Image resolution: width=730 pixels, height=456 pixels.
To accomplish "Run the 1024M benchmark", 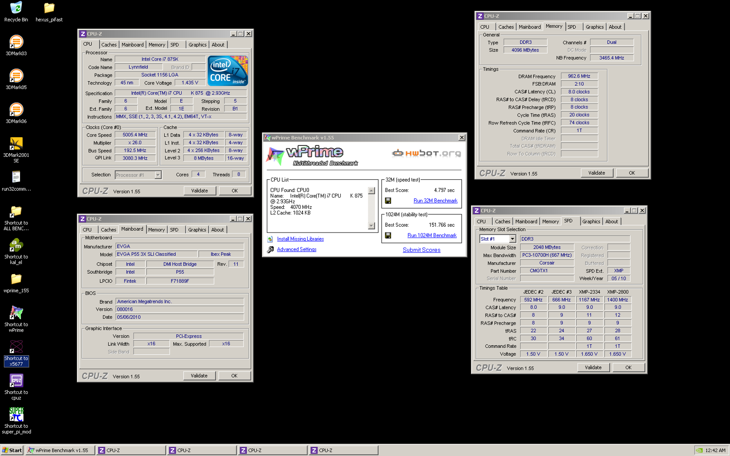I will [432, 235].
